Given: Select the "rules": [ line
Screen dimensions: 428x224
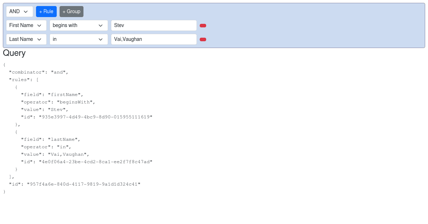Looking at the screenshot, I should (x=24, y=80).
